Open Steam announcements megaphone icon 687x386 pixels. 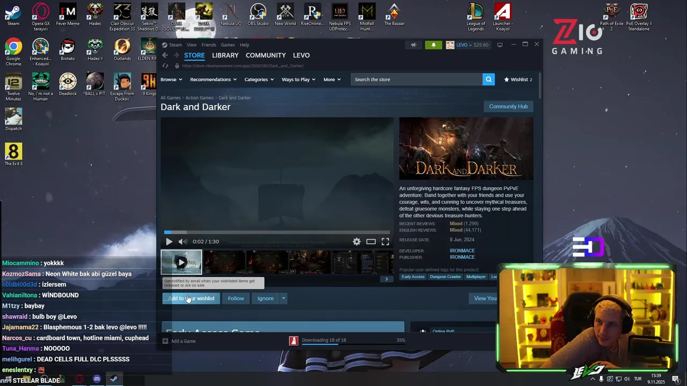(x=413, y=45)
